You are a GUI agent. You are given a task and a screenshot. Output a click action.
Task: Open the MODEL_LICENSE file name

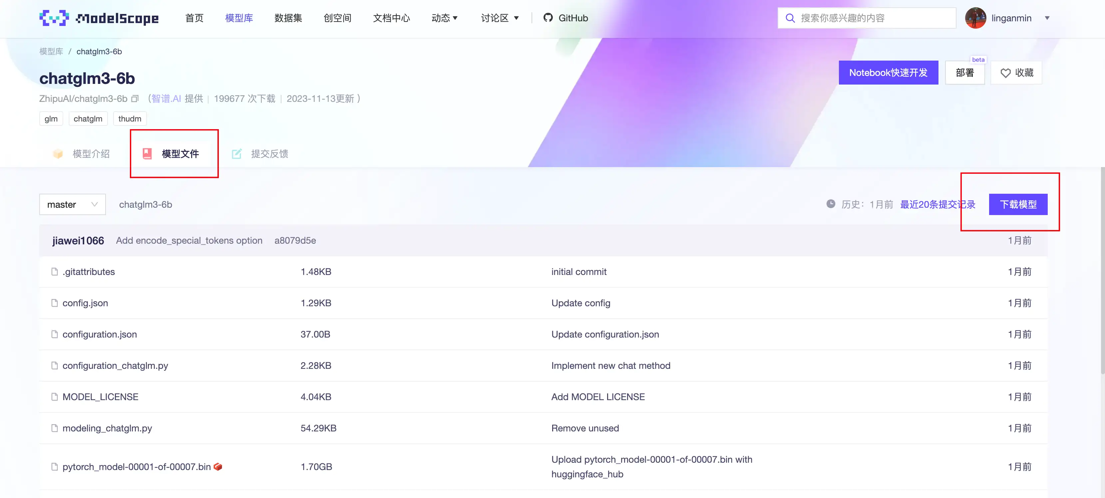(x=100, y=397)
